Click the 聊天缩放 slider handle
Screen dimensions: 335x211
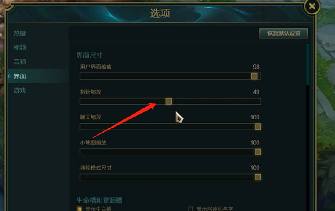[258, 127]
